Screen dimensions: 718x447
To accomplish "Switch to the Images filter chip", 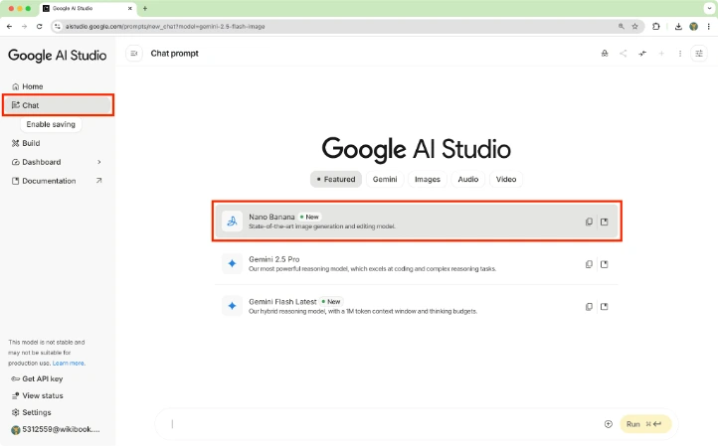I will 428,180.
